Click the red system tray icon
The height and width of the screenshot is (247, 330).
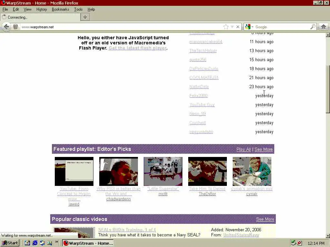click(300, 243)
